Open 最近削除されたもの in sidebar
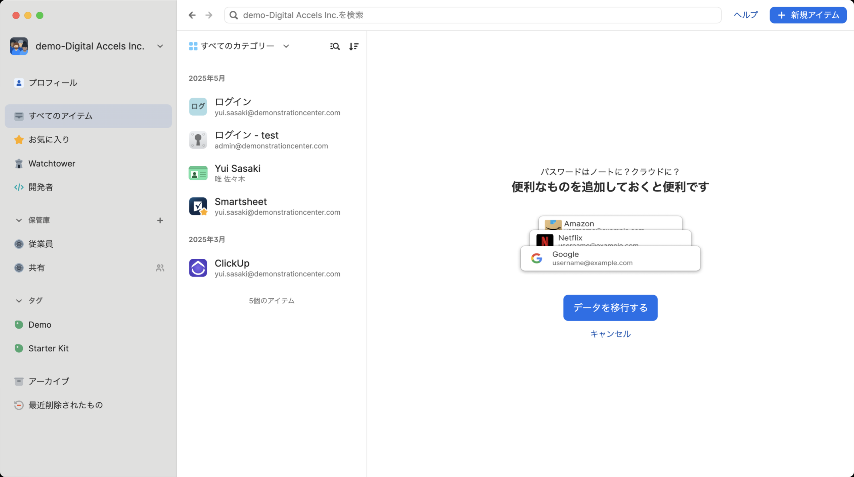854x477 pixels. click(x=65, y=405)
